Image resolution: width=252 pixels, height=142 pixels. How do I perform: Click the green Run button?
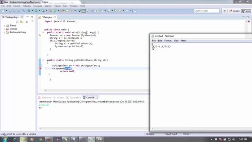pyautogui.click(x=36, y=11)
